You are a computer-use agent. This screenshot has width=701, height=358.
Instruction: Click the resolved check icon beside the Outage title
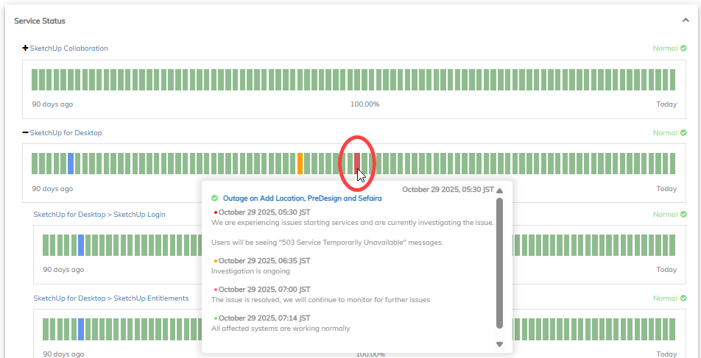pyautogui.click(x=214, y=198)
